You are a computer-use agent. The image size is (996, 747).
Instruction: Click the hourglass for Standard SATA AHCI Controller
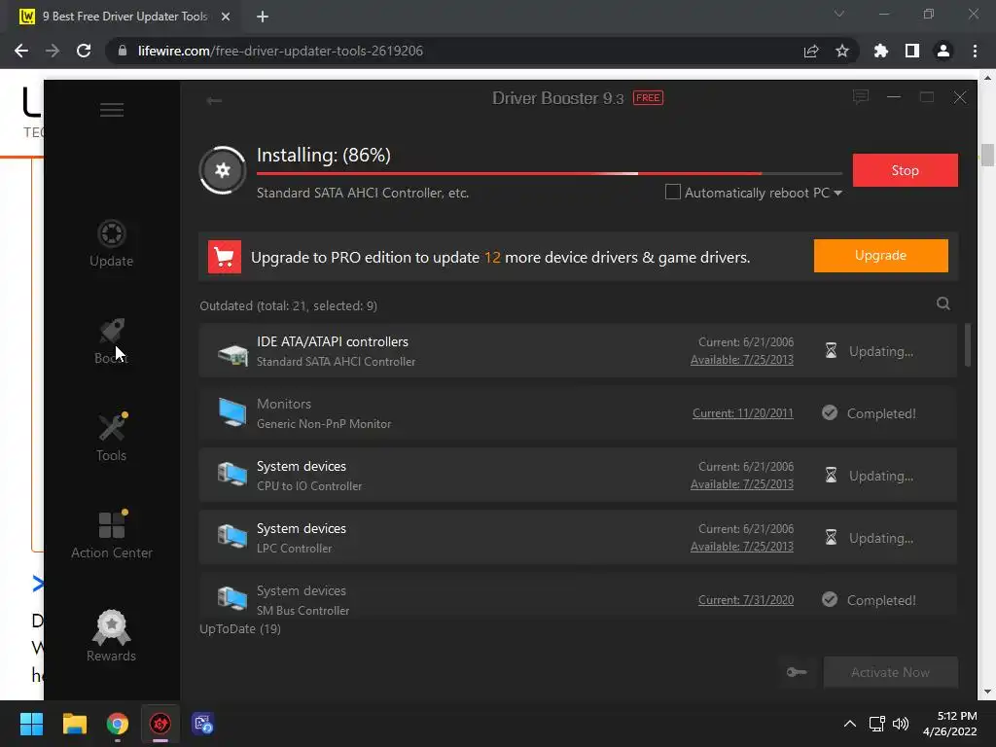pos(831,350)
